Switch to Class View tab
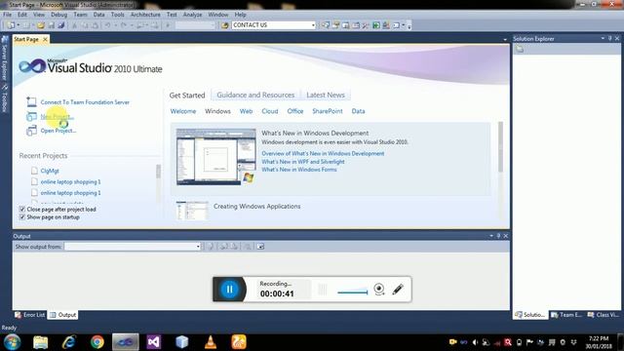 point(604,315)
